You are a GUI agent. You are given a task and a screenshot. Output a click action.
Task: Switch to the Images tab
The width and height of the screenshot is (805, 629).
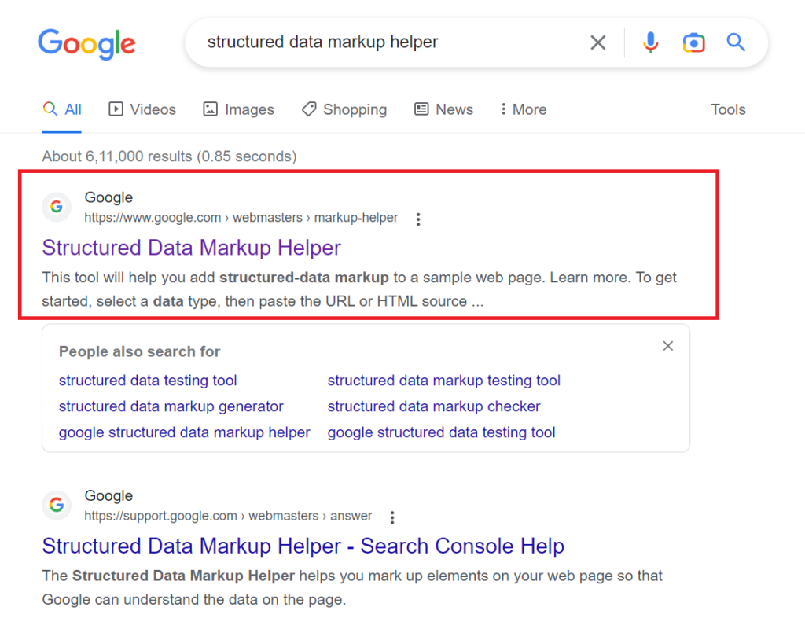click(239, 109)
